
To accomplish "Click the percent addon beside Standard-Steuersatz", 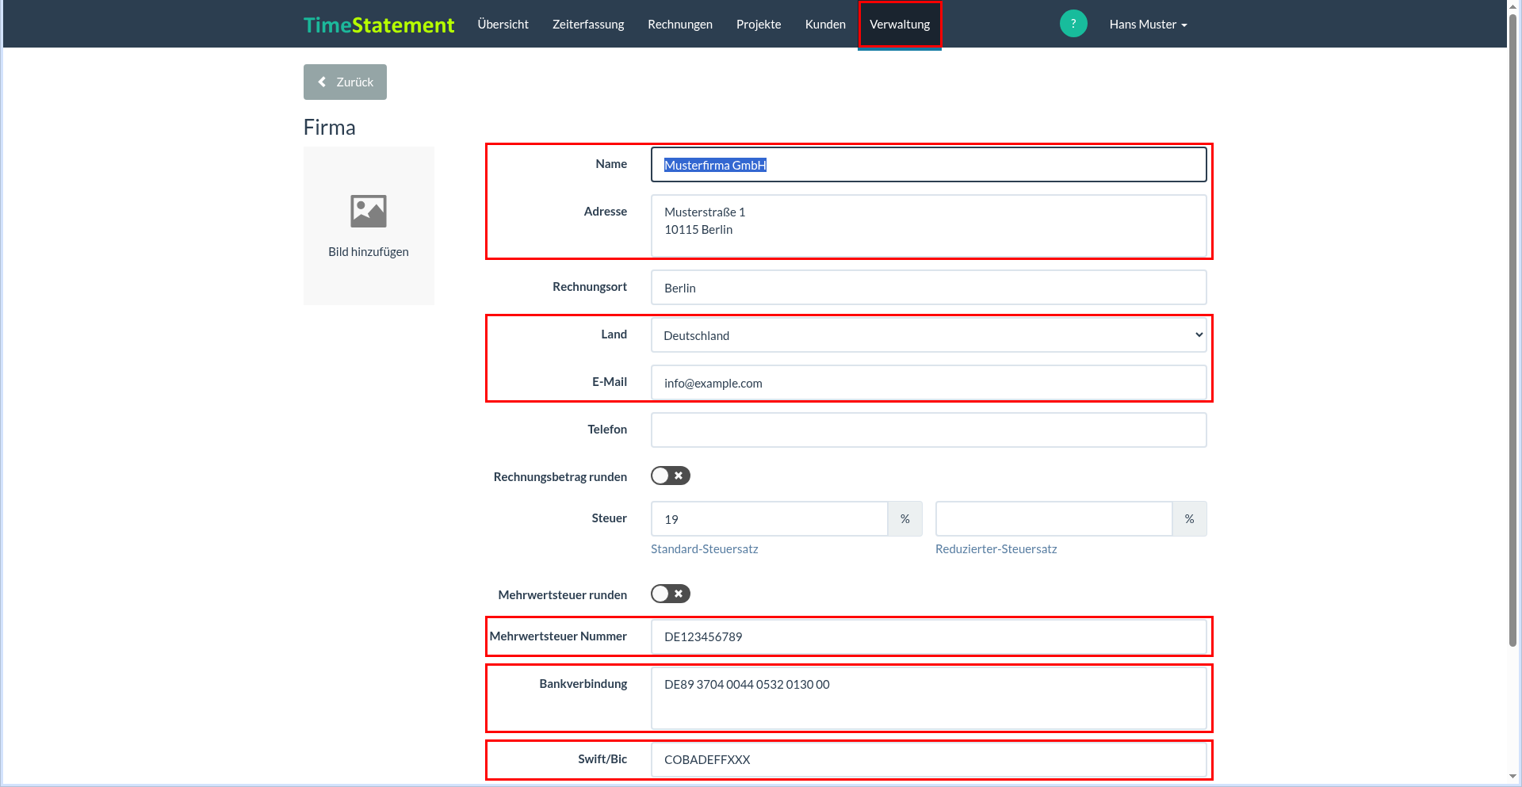I will coord(905,519).
